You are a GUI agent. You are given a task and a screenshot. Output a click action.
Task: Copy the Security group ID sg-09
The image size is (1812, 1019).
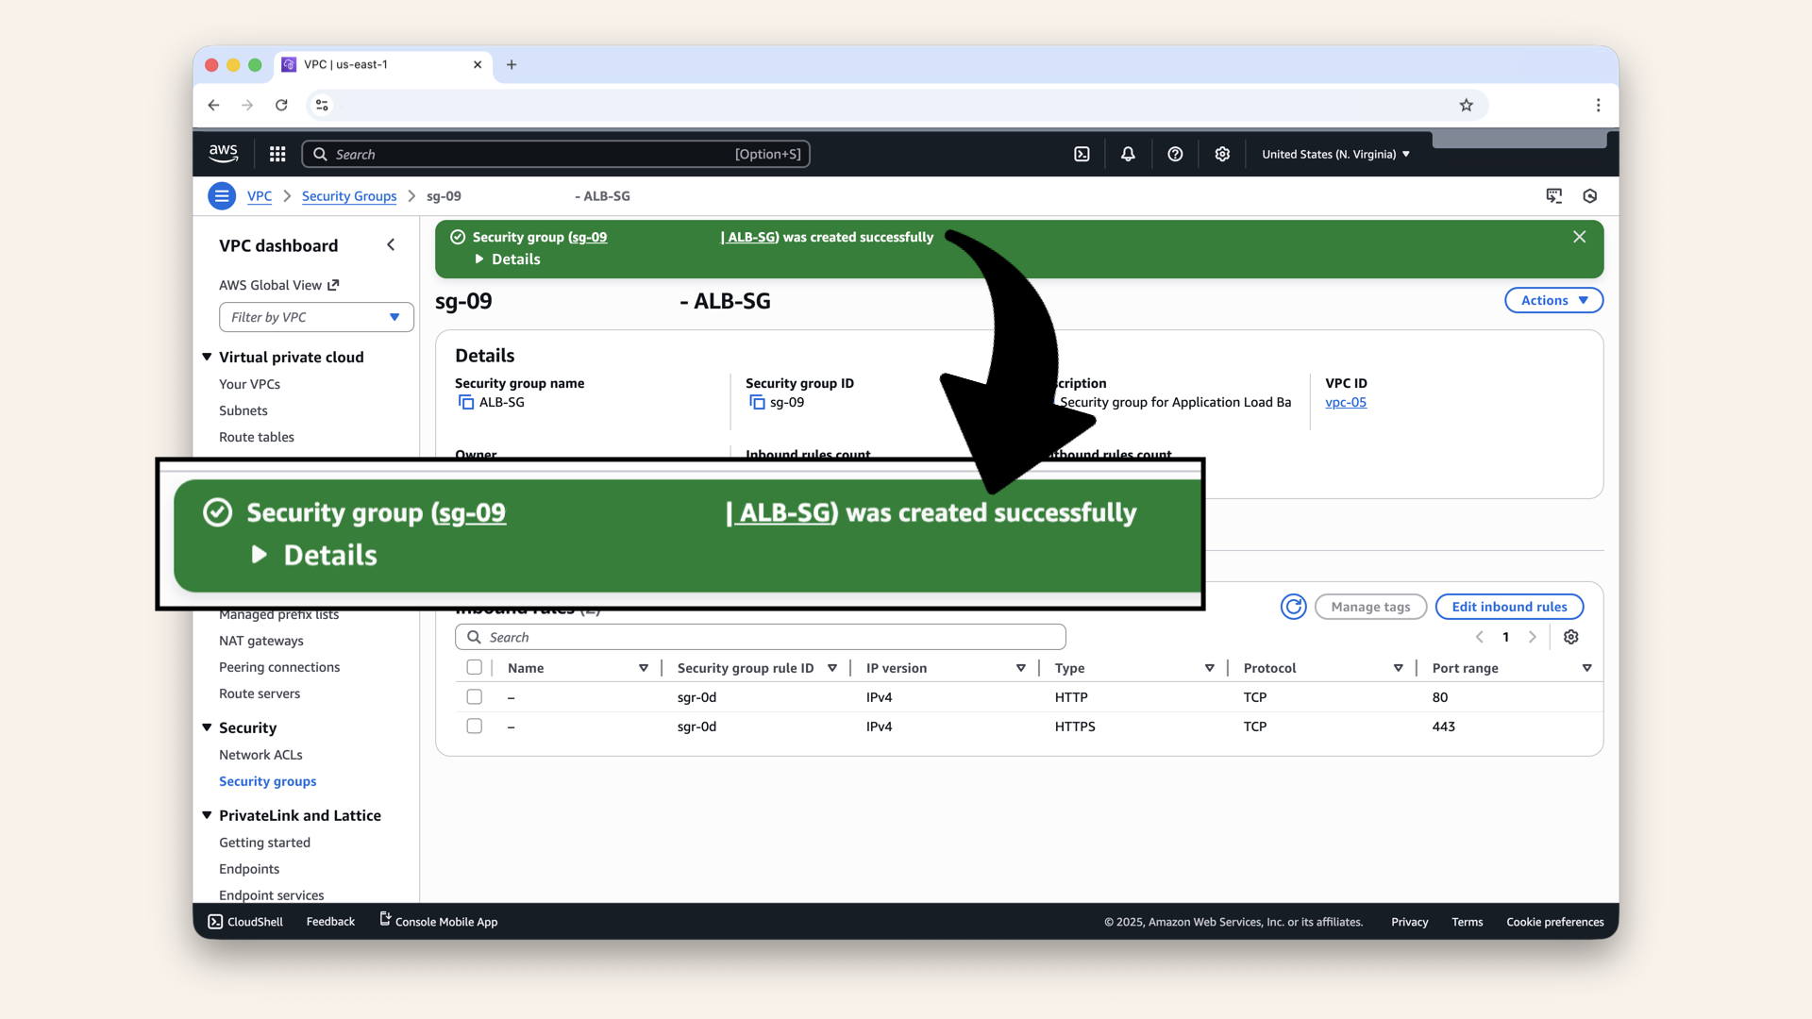pos(758,402)
